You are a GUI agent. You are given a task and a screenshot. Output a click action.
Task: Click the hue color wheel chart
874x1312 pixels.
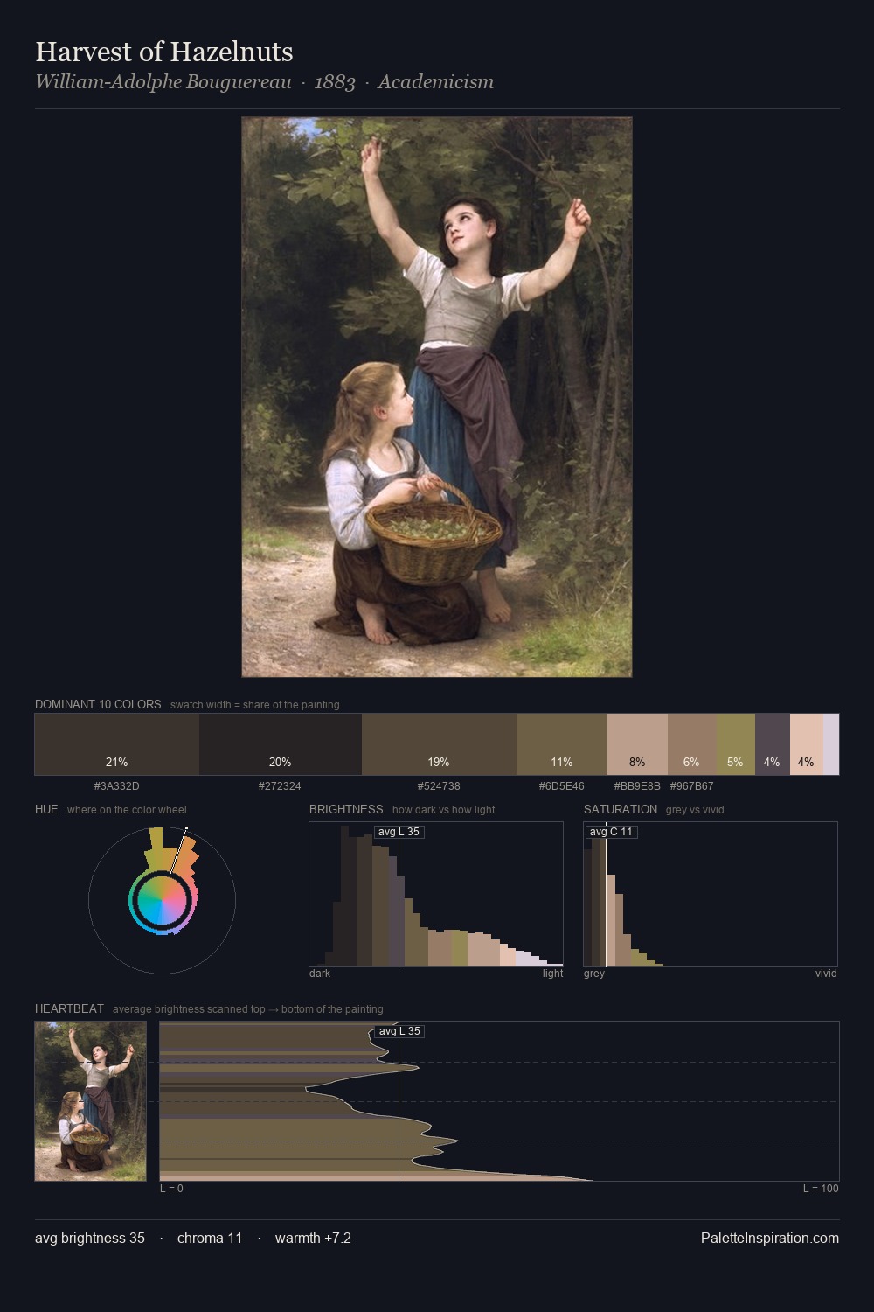pos(162,899)
